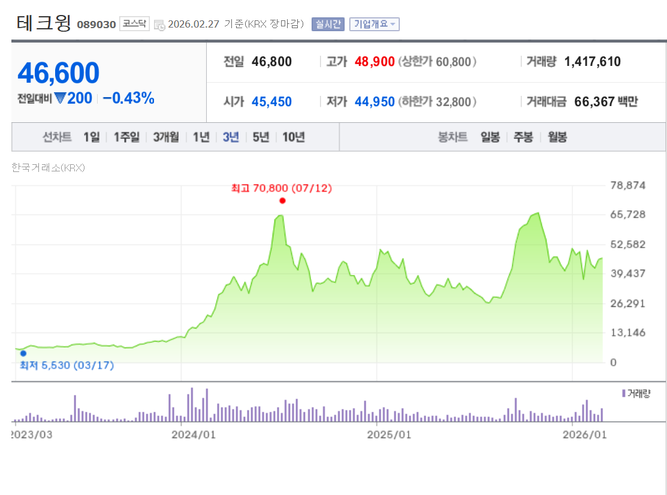Viewport: 667px width, 495px height.
Task: Click the 코스닥 market badge
Action: [x=134, y=24]
